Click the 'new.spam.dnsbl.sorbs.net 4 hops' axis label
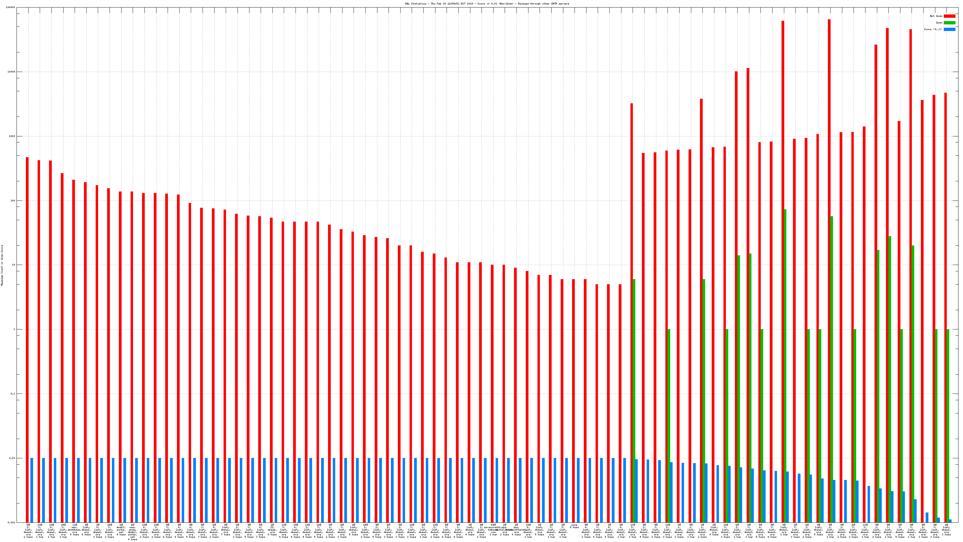The width and height of the screenshot is (963, 542). [133, 532]
